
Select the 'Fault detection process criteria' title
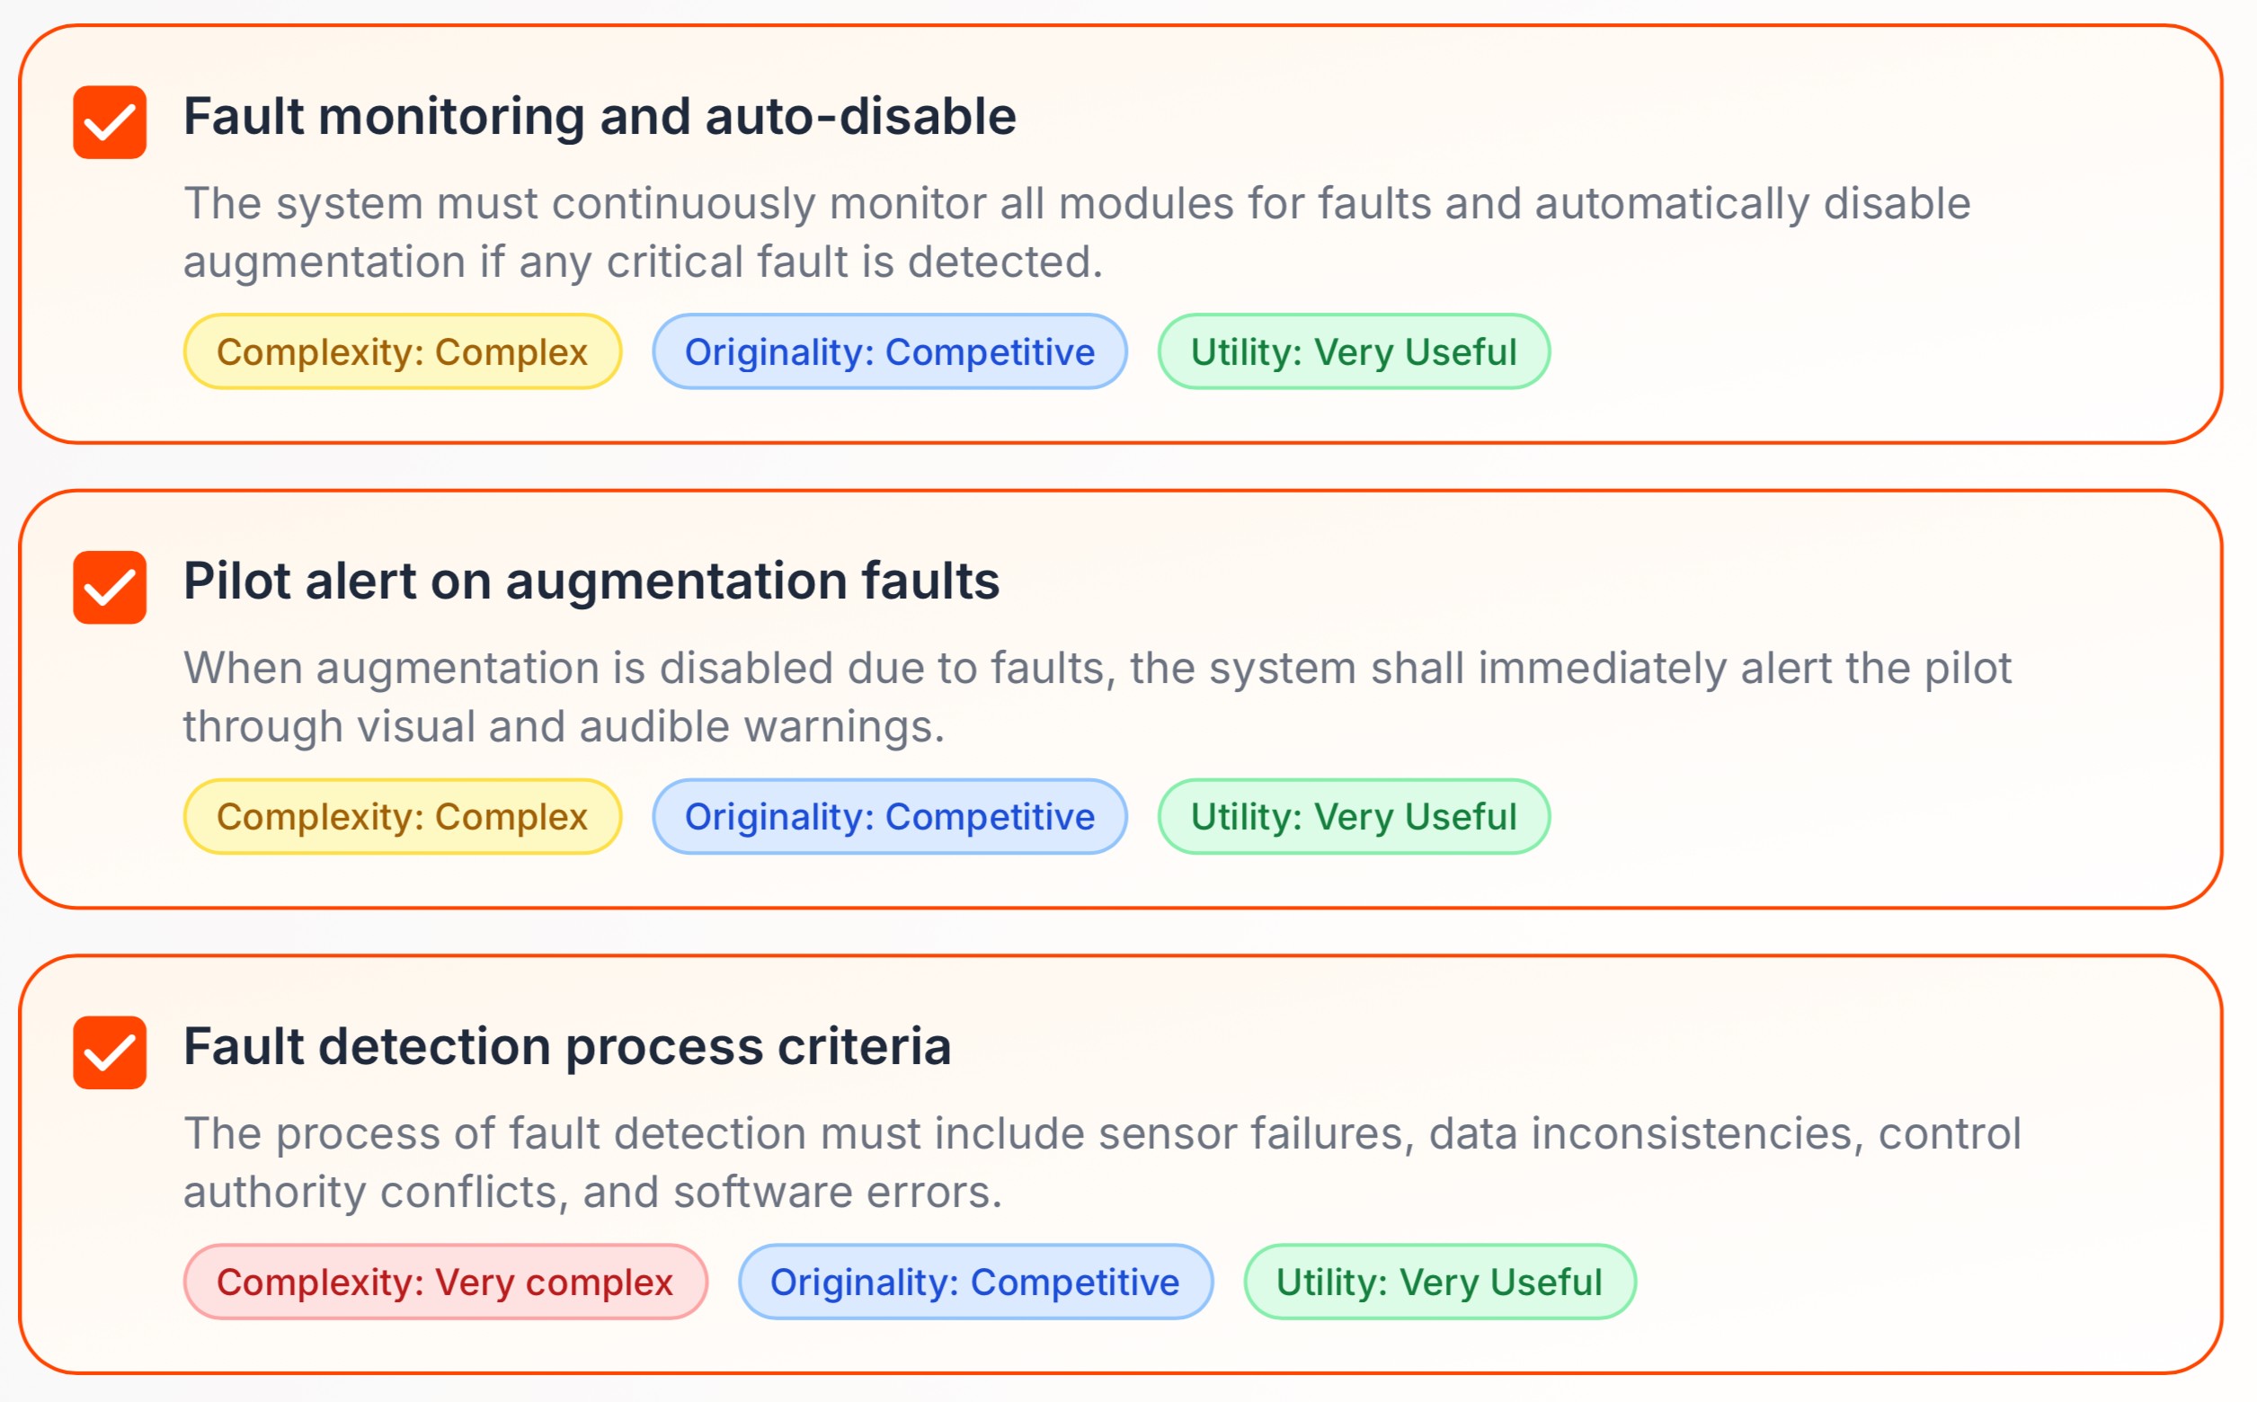pos(566,1047)
